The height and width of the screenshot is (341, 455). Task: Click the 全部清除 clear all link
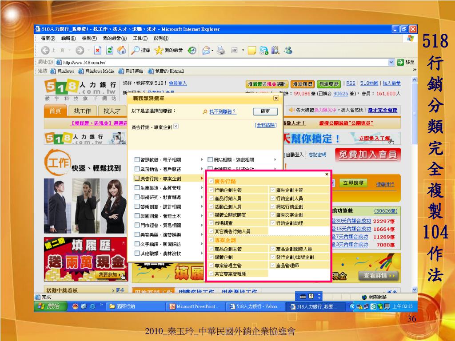[x=266, y=125]
